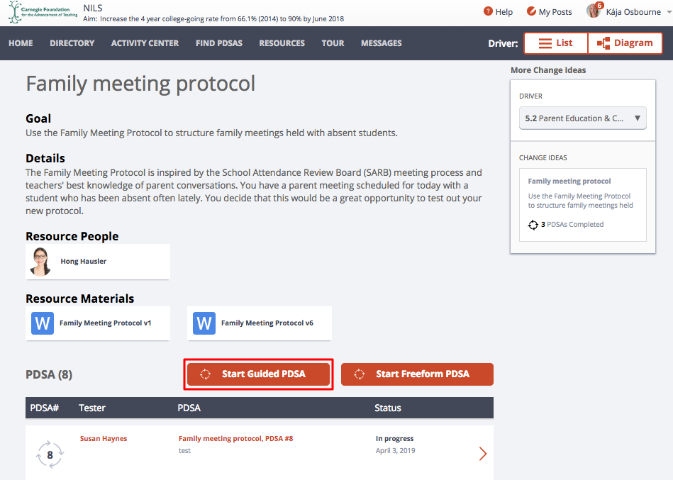This screenshot has height=480, width=673.
Task: Open Hong Hausler resource person card
Action: [98, 262]
